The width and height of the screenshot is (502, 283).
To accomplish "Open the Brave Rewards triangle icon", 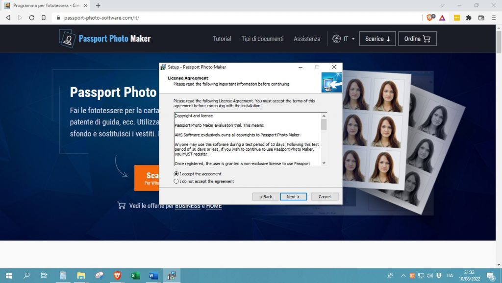I will pyautogui.click(x=442, y=17).
